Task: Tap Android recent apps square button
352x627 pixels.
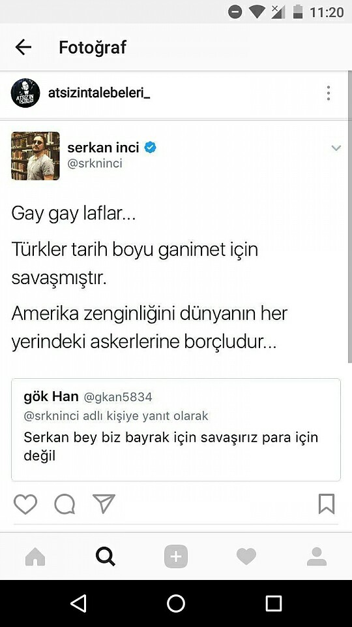Action: 274,603
